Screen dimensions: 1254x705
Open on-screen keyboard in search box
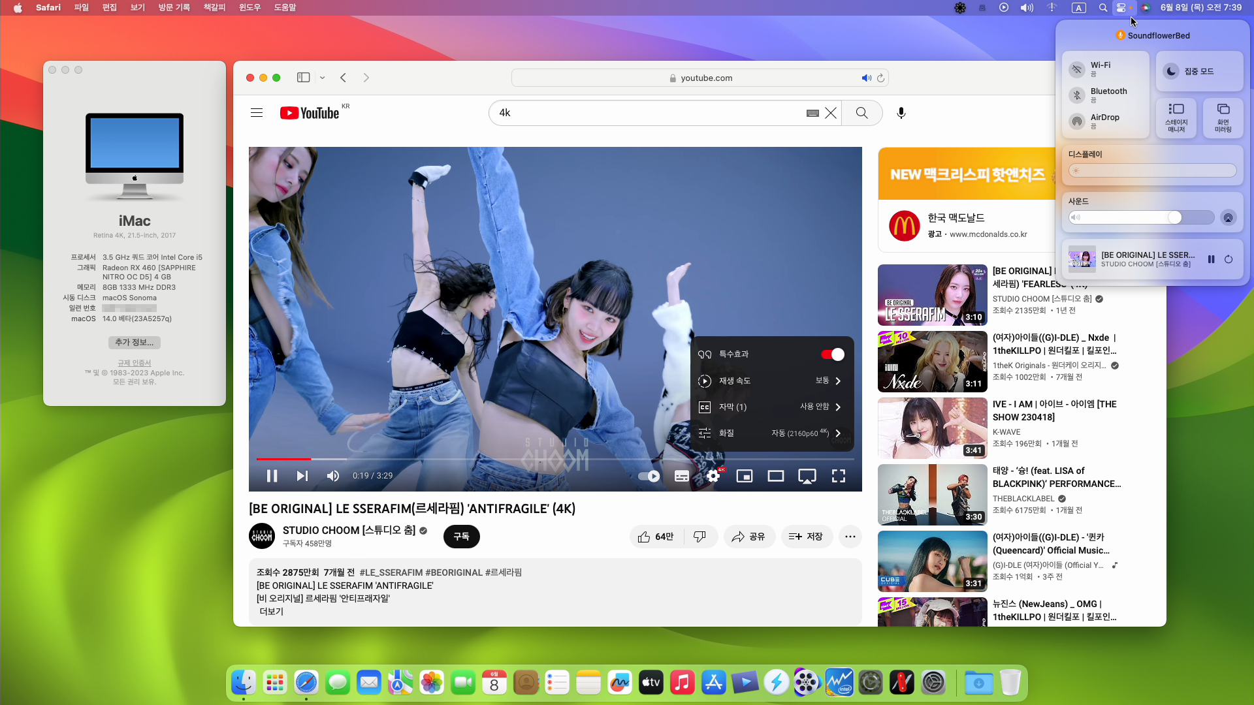pyautogui.click(x=812, y=113)
